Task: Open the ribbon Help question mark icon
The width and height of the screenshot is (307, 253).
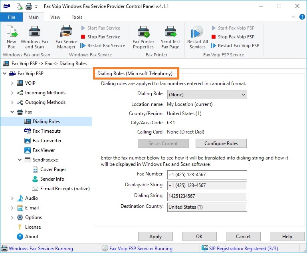Action: 302,17
